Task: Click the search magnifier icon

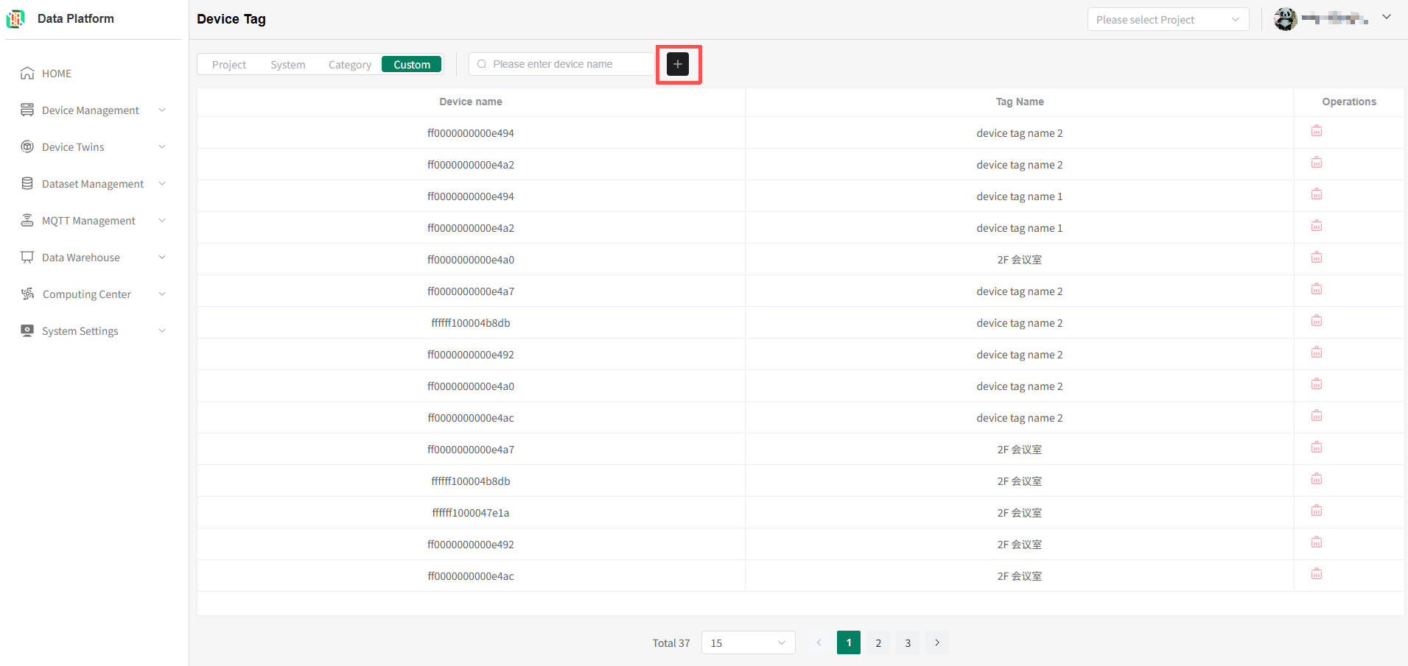Action: pyautogui.click(x=482, y=65)
